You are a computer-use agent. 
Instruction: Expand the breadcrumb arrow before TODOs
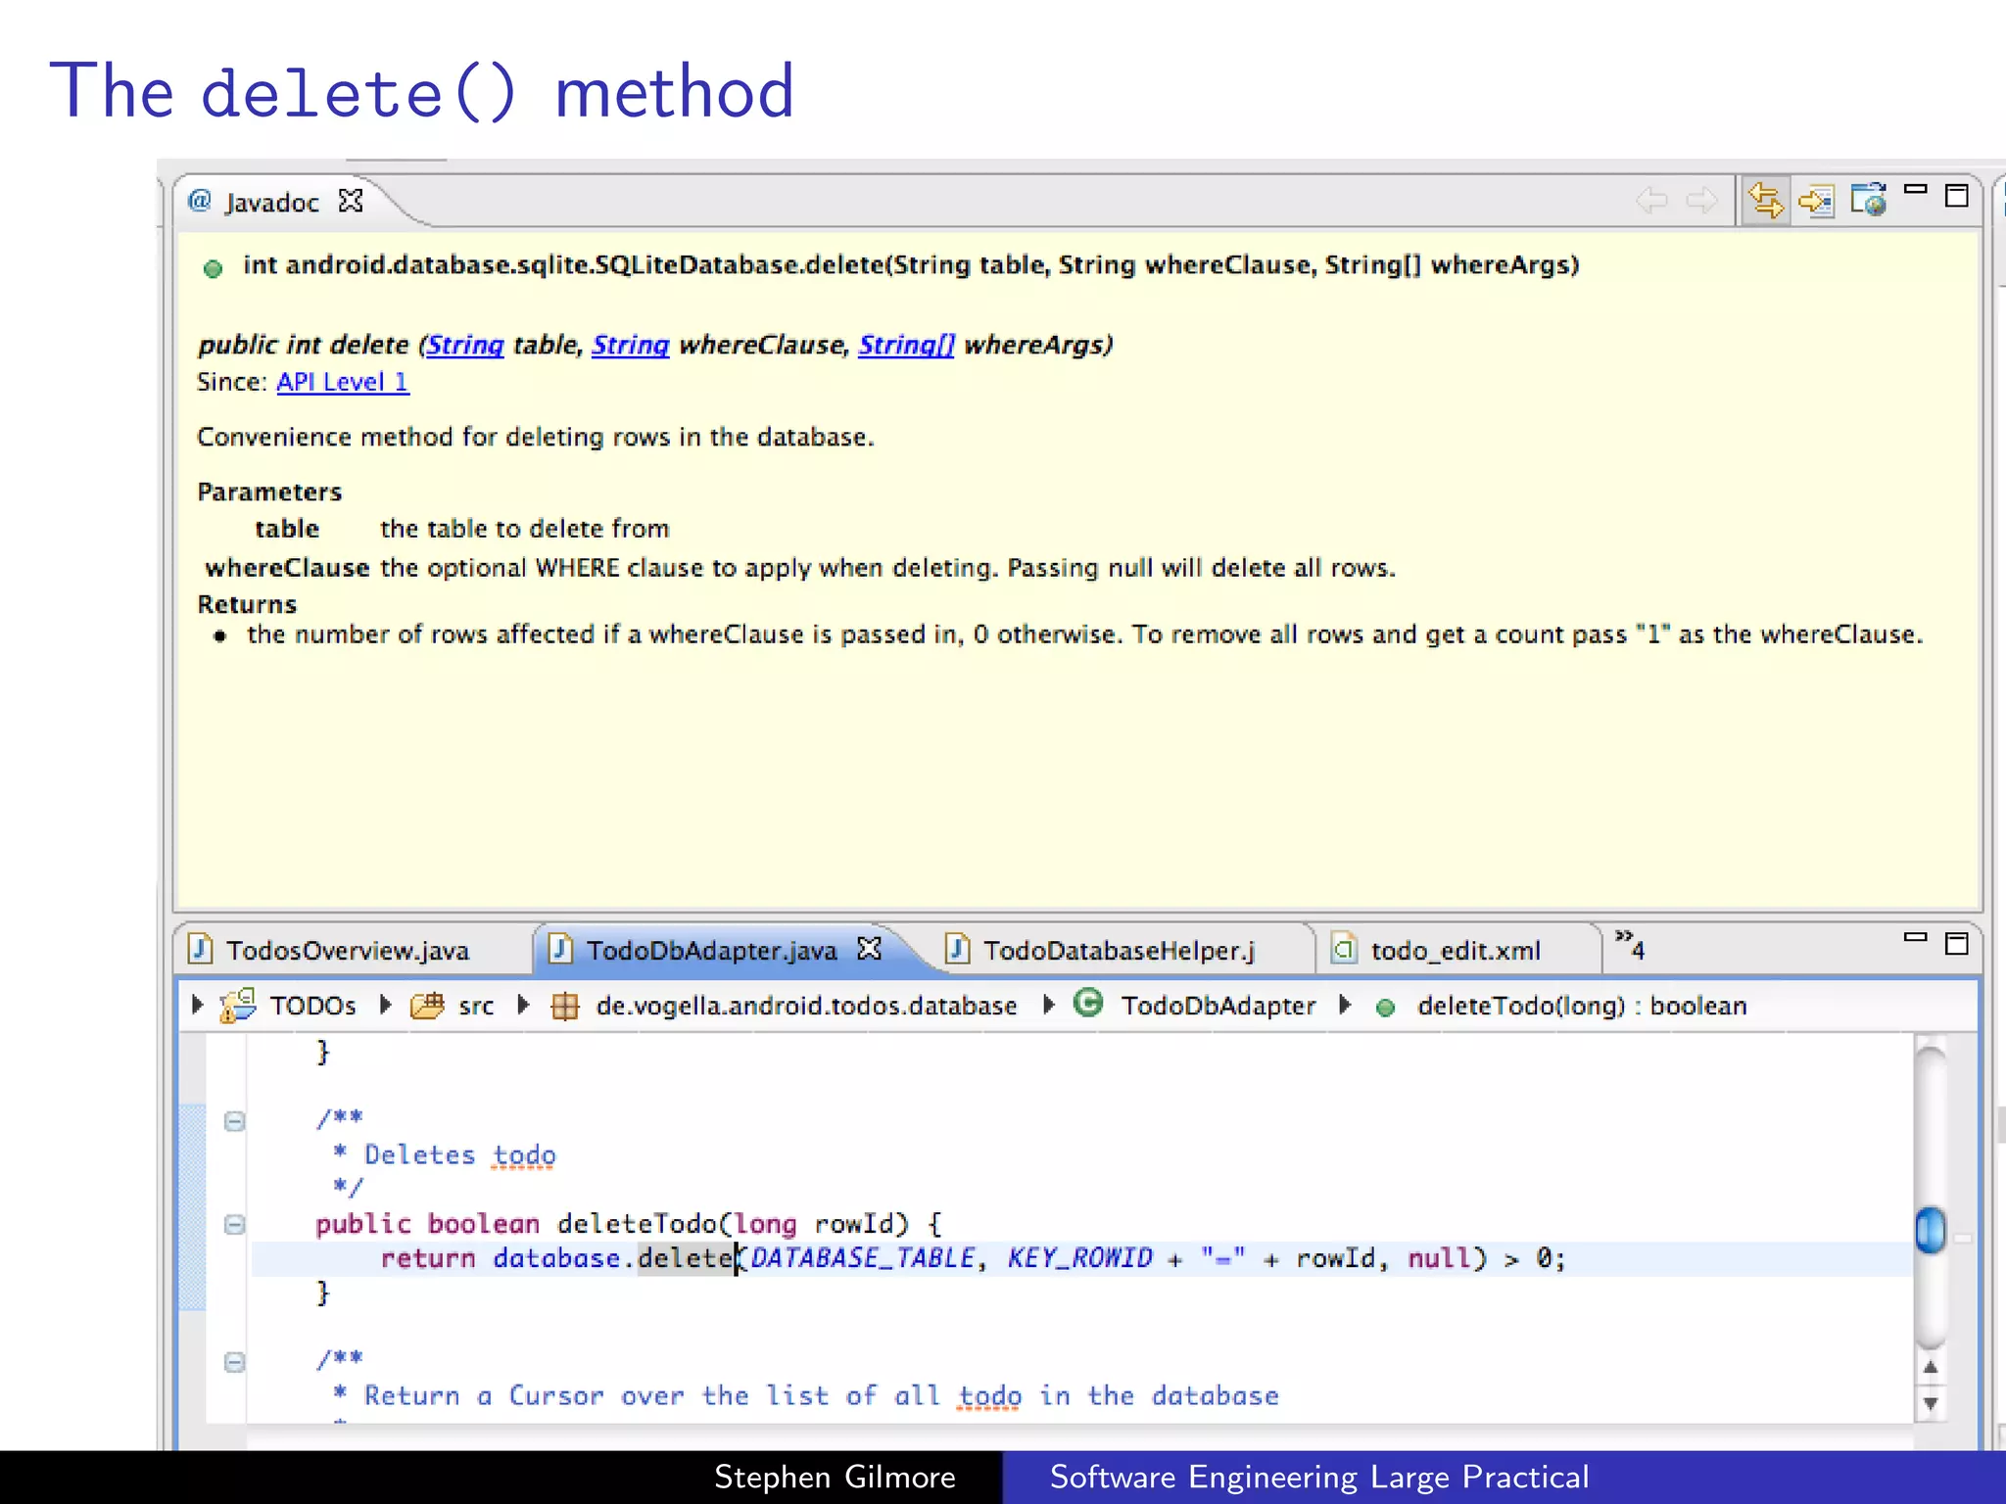pos(197,1005)
